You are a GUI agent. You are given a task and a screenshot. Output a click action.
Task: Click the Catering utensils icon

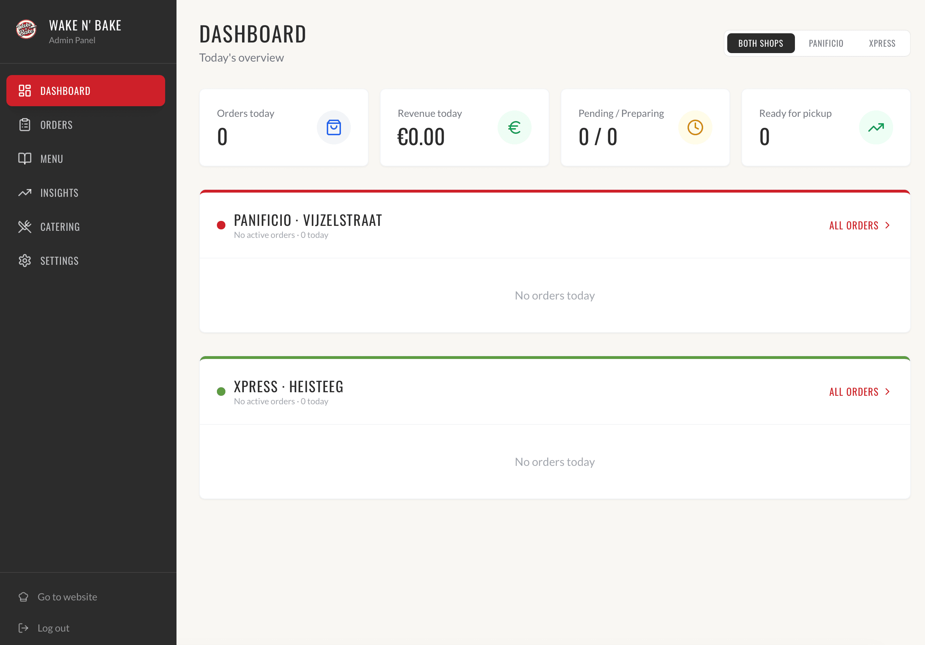tap(24, 227)
